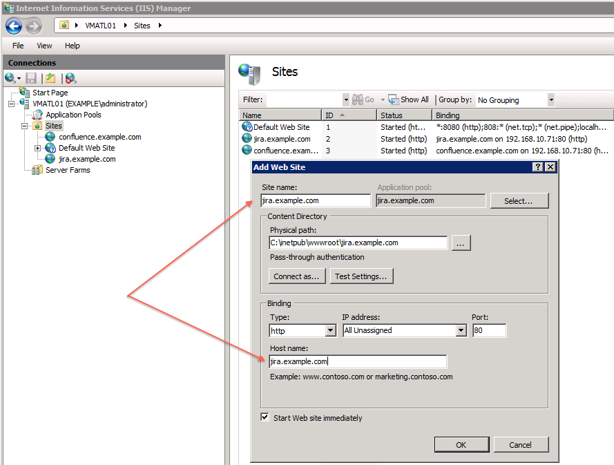Select confluence.example.com in Connections tree
This screenshot has width=614, height=465.
pos(100,137)
